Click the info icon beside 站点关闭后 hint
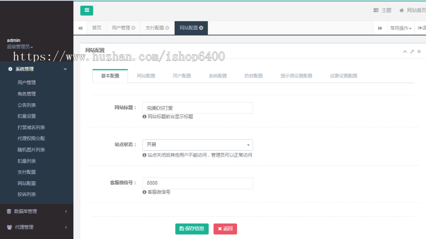Image resolution: width=426 pixels, height=239 pixels. pos(144,155)
